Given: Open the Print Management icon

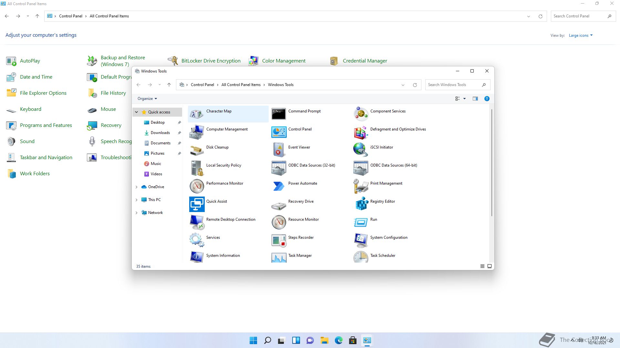Looking at the screenshot, I should click(x=361, y=186).
